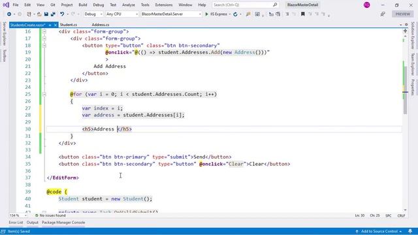The height and width of the screenshot is (235, 418).
Task: Click the Live Share icon
Action: (383, 14)
